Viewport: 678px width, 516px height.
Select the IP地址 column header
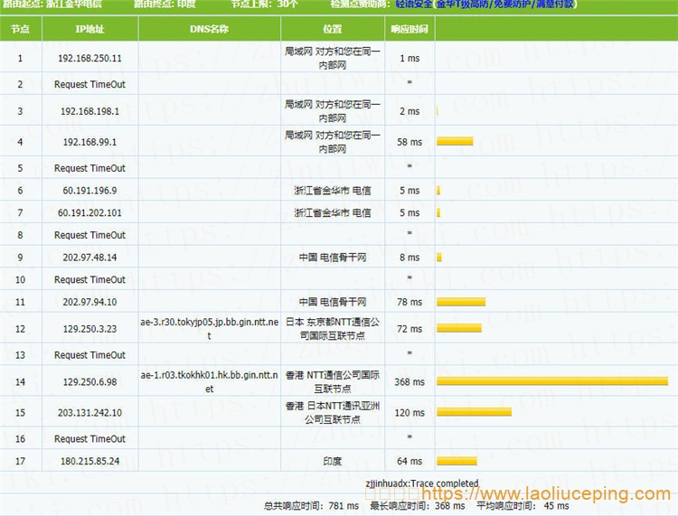click(x=89, y=29)
